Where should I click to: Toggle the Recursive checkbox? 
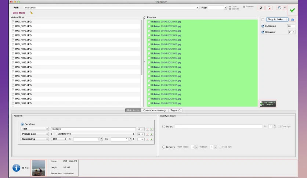coord(244,7)
